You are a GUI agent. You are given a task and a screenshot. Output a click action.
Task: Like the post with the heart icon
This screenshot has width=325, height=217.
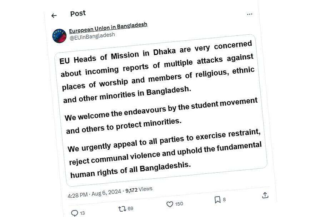pyautogui.click(x=170, y=204)
